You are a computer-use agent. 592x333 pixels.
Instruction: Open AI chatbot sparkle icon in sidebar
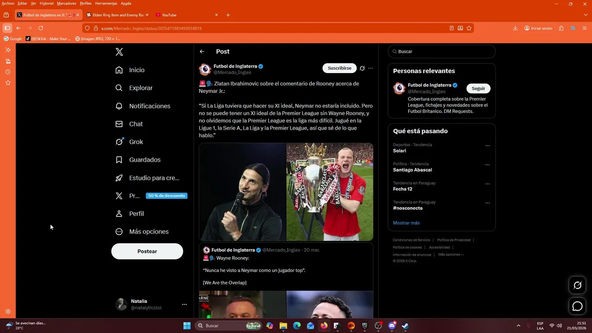click(x=8, y=50)
